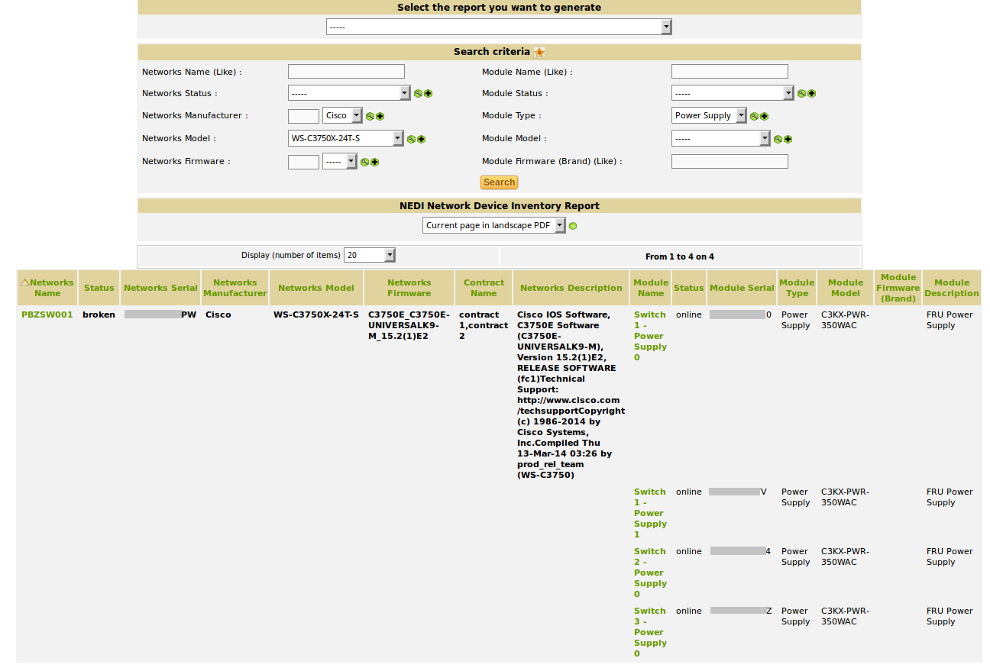Sort by Networks Manufacturer column header
This screenshot has width=990, height=671.
point(235,288)
